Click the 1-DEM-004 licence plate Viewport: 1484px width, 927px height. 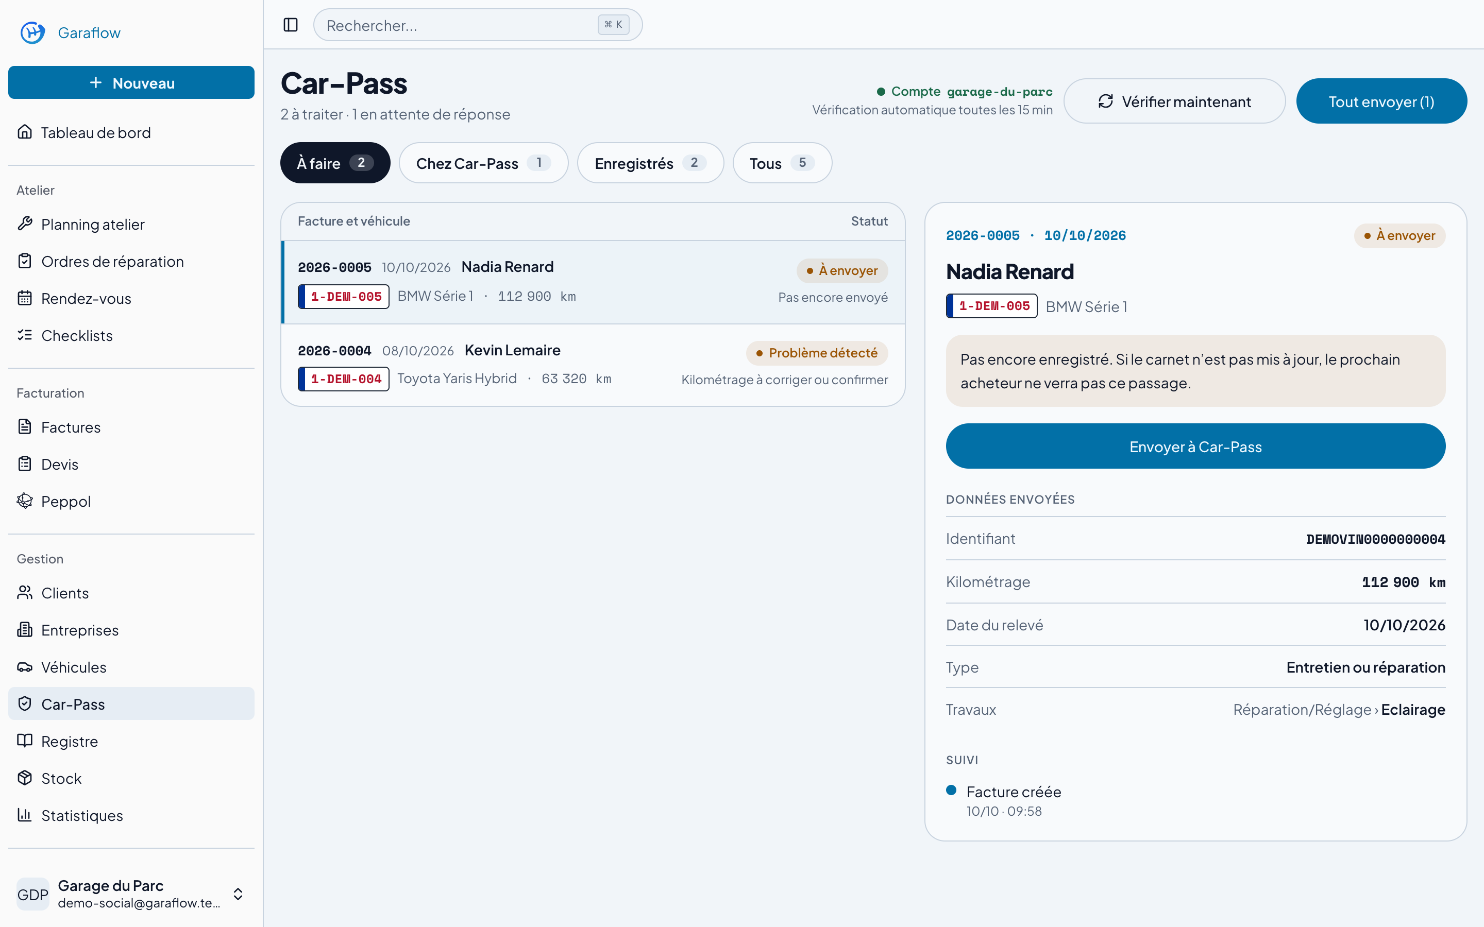(x=343, y=379)
